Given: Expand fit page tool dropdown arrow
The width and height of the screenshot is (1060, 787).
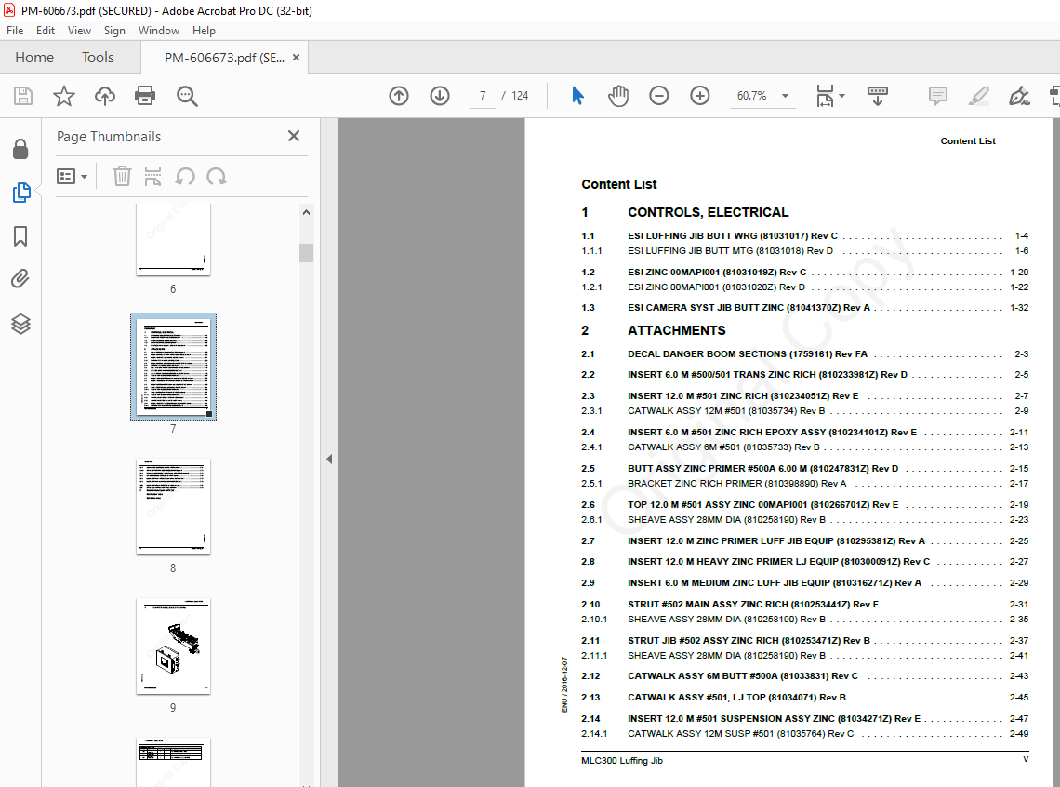Looking at the screenshot, I should pos(841,96).
